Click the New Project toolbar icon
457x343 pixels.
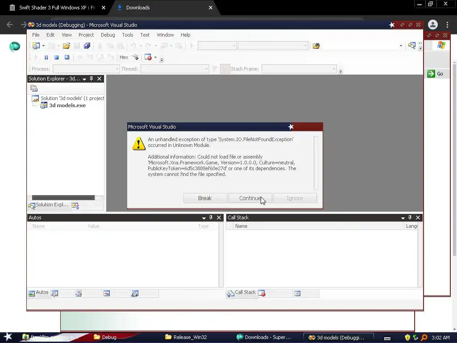(x=36, y=46)
